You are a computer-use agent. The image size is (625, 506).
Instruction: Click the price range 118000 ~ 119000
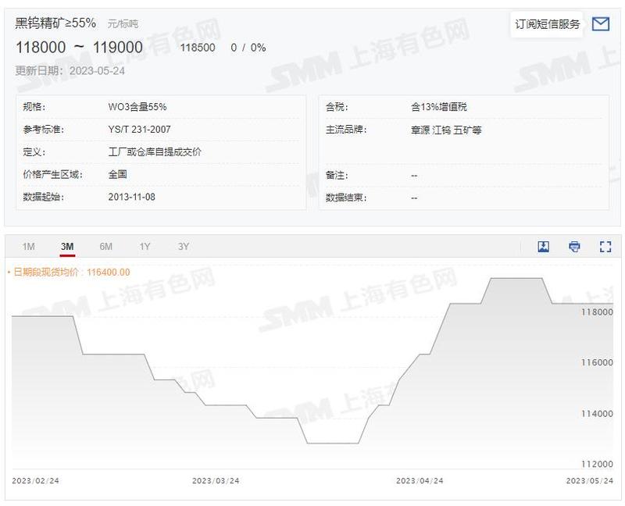pyautogui.click(x=80, y=48)
